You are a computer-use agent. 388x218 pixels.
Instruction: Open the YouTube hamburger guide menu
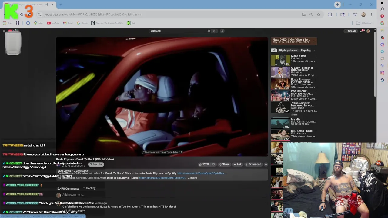4,31
